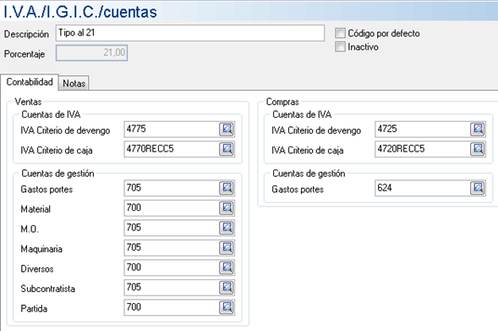Open account search for Compras Gastos portes
Screen dimensions: 498x331
pos(478,188)
